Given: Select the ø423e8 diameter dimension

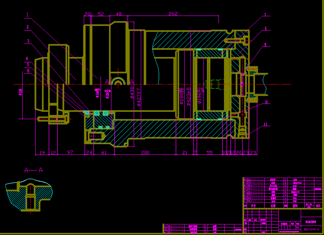Looking at the screenshot, I should point(189,96).
